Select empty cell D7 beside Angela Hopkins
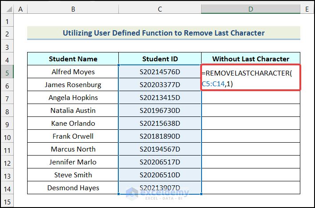 pos(251,97)
